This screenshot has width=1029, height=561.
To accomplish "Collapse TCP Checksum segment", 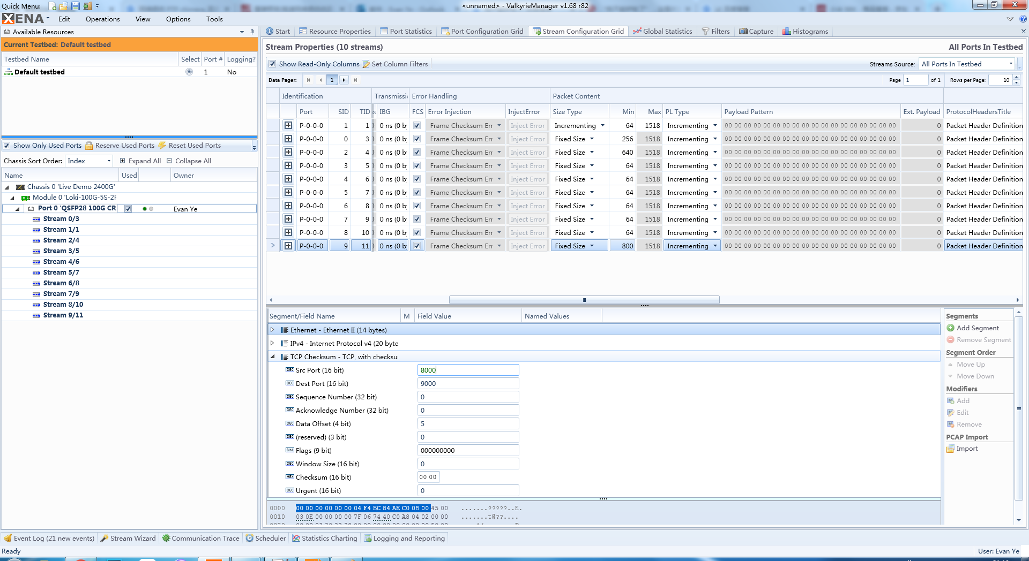I will pos(272,357).
